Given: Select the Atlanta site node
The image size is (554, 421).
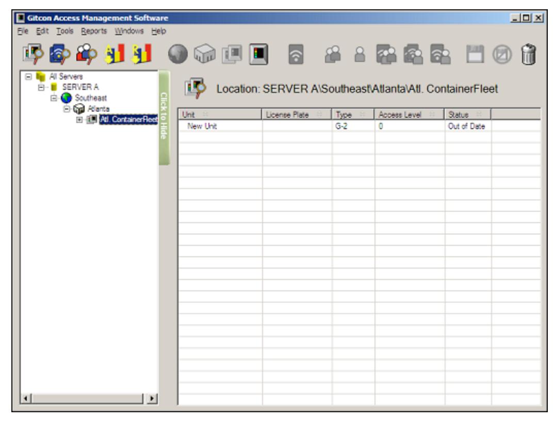Looking at the screenshot, I should (99, 108).
